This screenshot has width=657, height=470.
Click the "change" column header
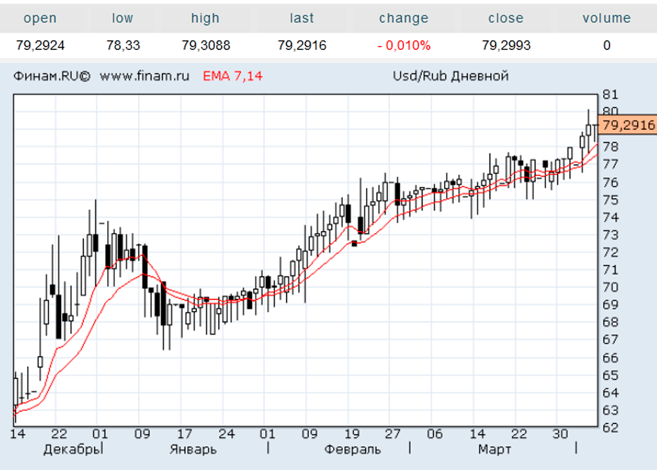[x=403, y=18]
